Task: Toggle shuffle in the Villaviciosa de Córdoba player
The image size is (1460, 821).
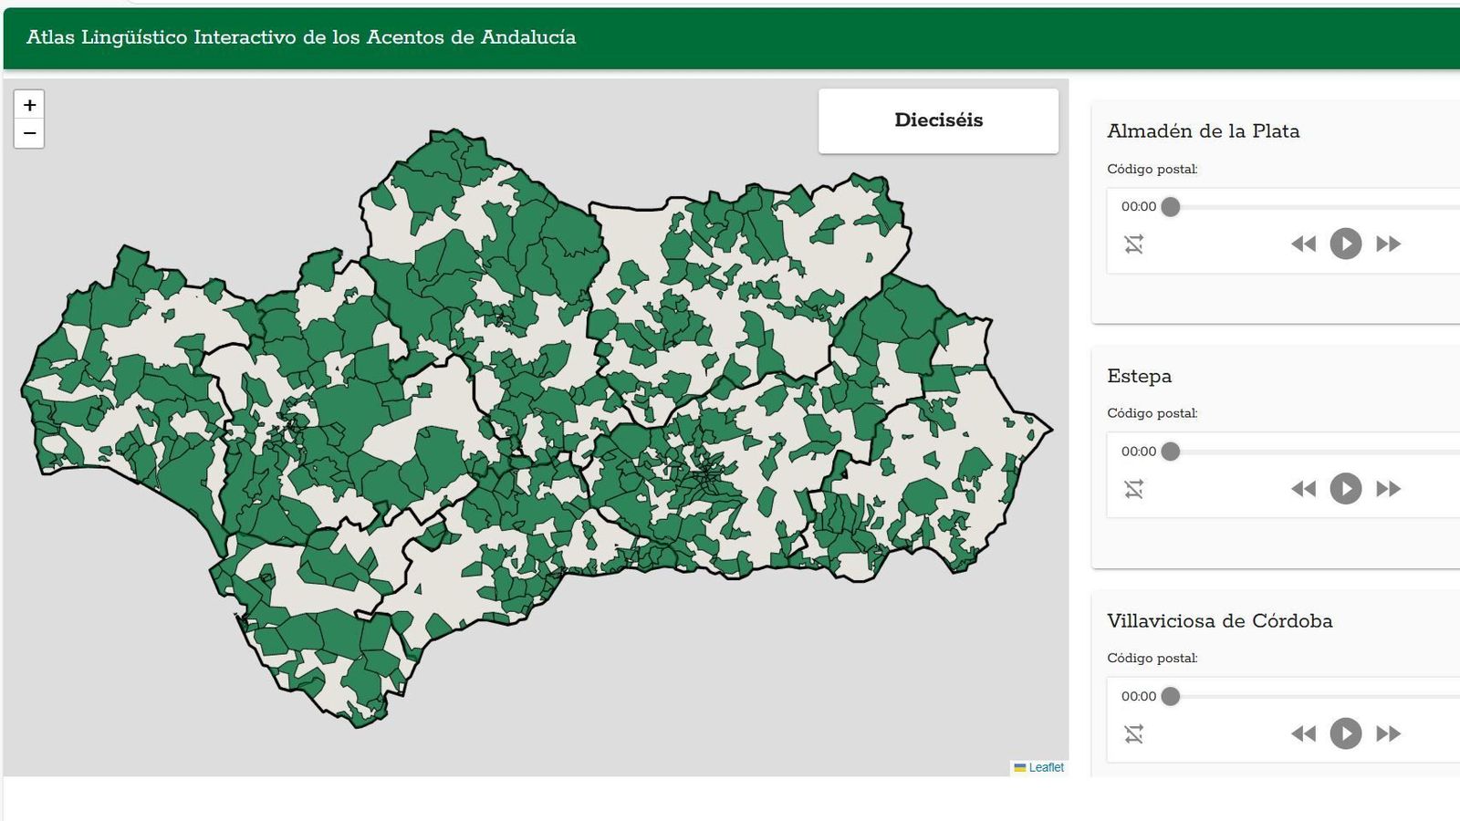Action: 1134,733
